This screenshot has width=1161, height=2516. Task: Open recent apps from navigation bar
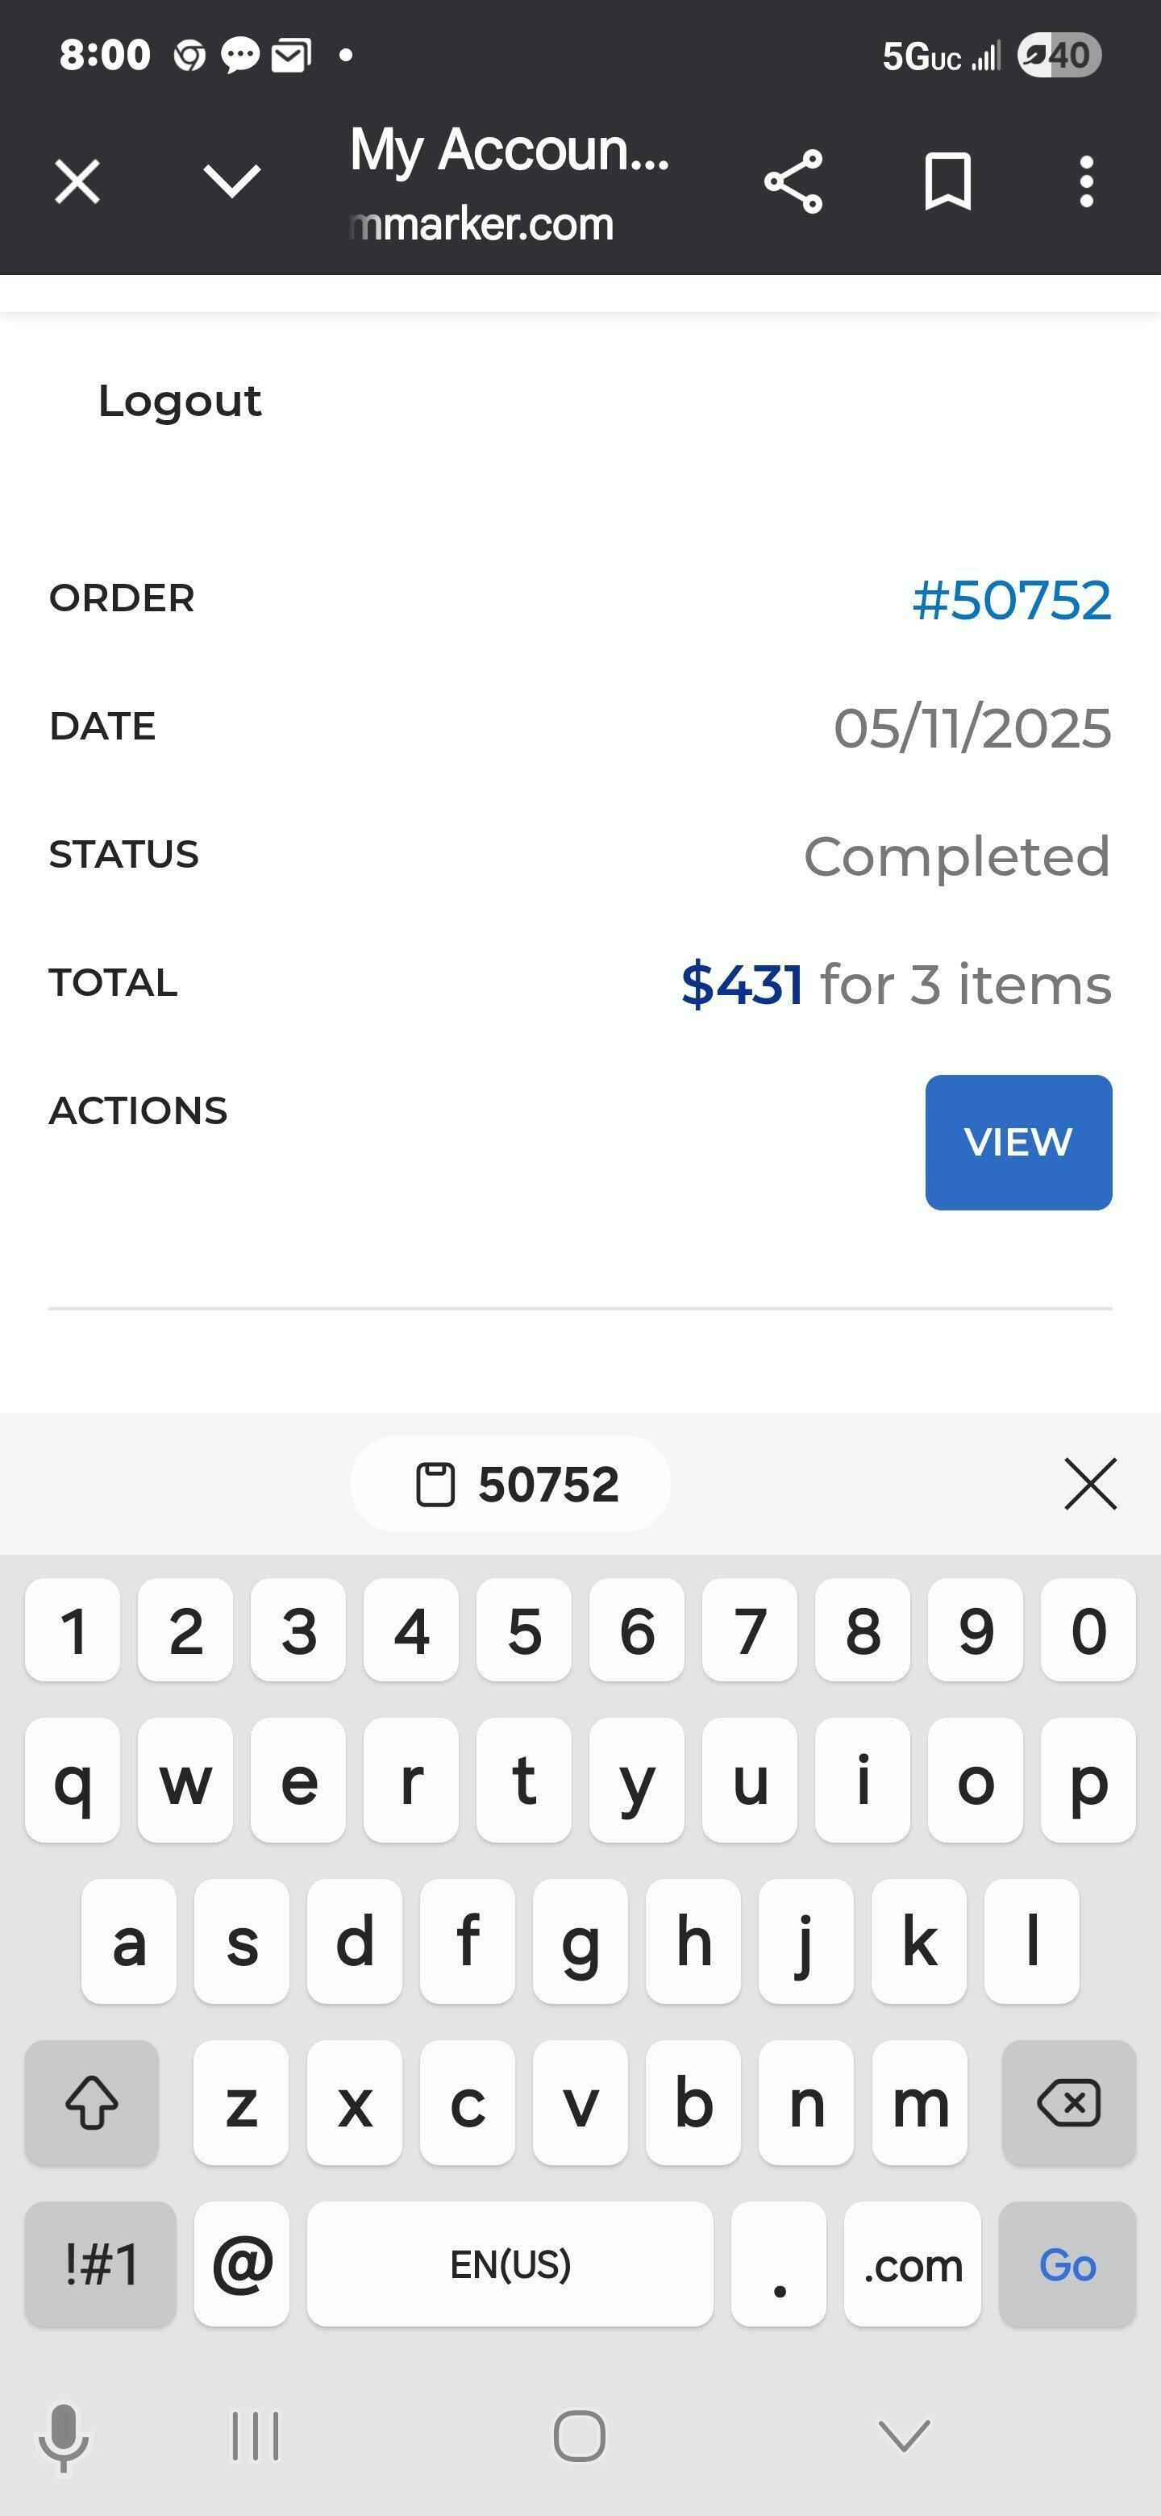256,2435
